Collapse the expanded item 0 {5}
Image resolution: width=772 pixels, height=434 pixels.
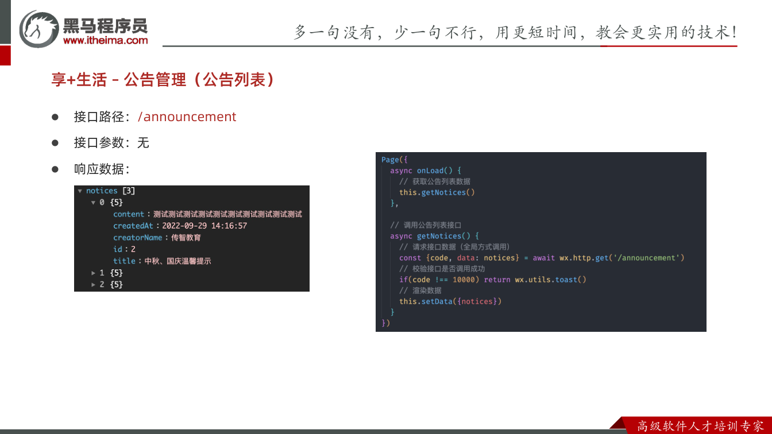93,203
